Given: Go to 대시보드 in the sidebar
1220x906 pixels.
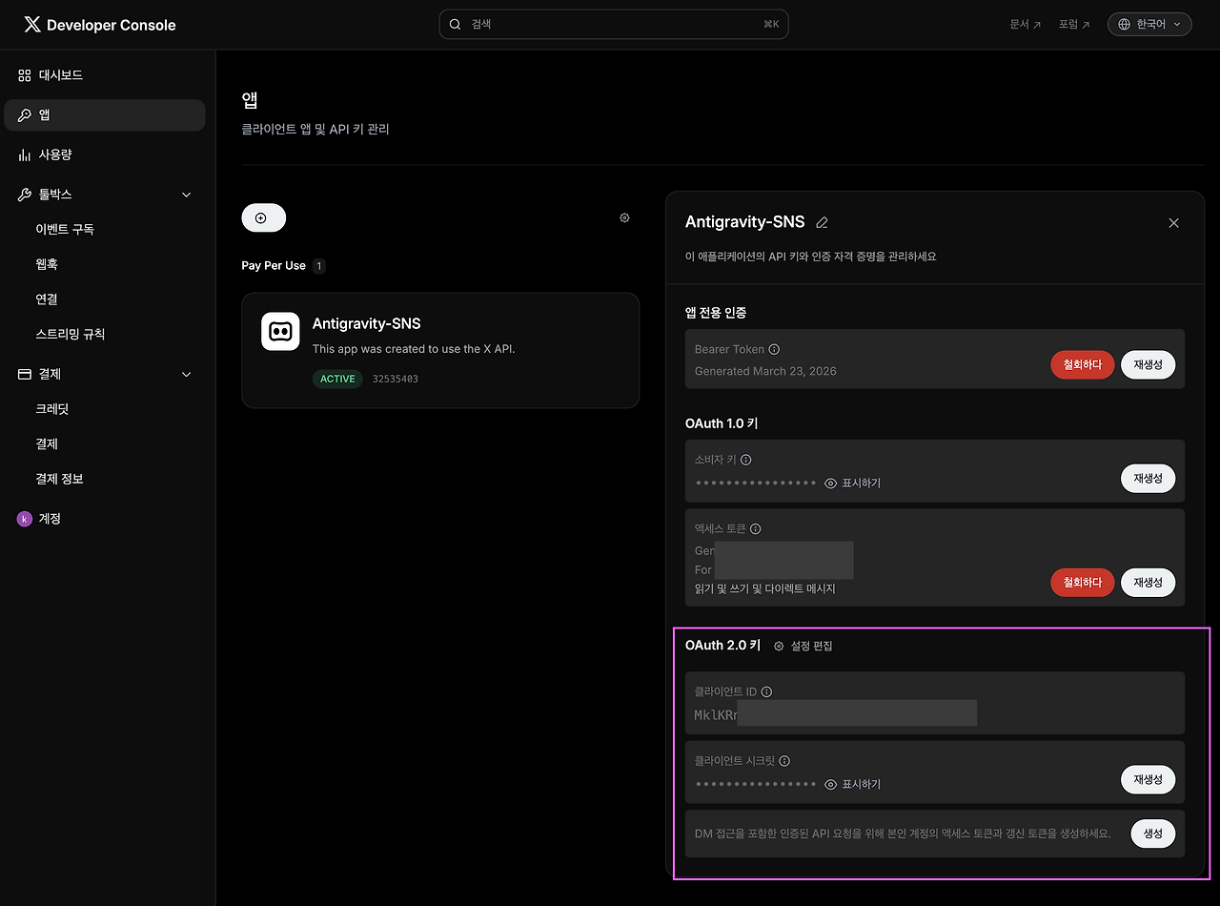Looking at the screenshot, I should point(105,75).
